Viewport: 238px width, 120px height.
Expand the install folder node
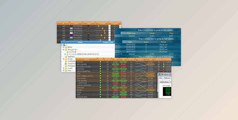[63, 68]
